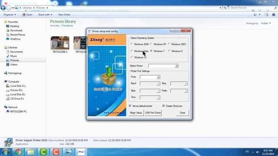This screenshot has height=156, width=278.
Task: Open Downloads in Favorites
Action: pos(17,30)
